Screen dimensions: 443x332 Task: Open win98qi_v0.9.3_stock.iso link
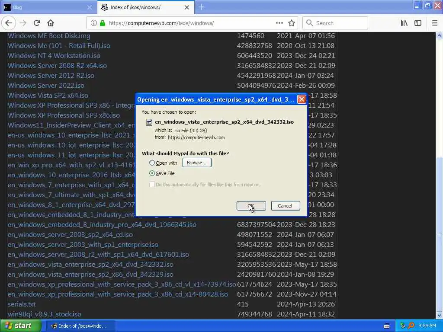pos(45,314)
